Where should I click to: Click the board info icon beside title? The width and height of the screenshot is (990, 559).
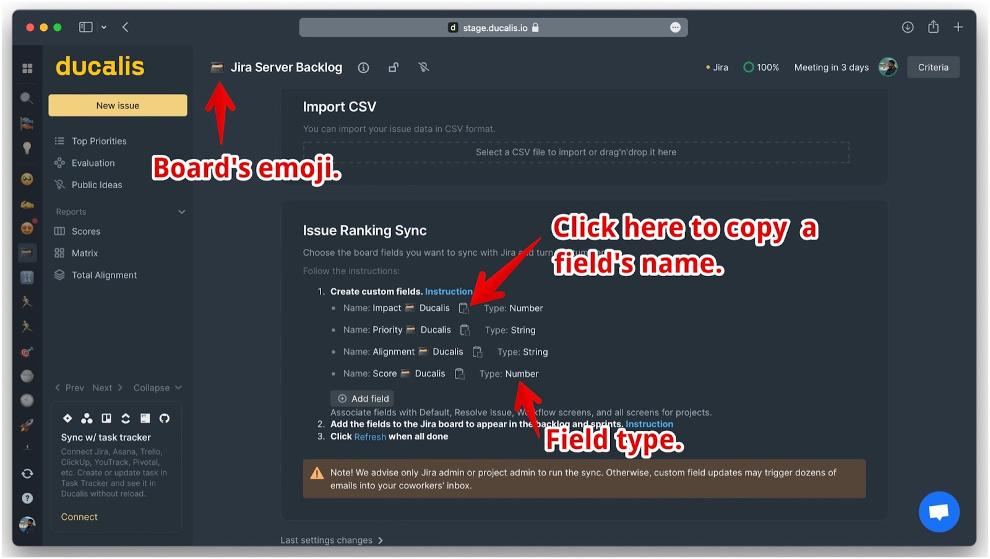(x=363, y=67)
